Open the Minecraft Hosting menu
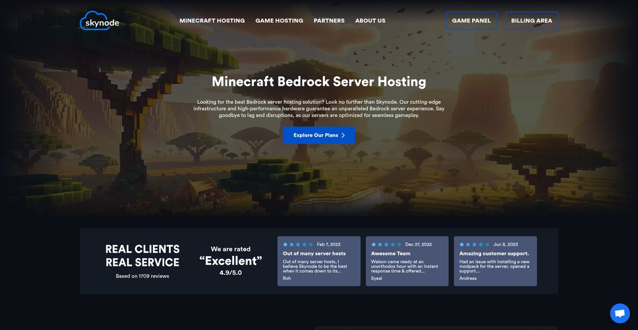 pos(212,21)
